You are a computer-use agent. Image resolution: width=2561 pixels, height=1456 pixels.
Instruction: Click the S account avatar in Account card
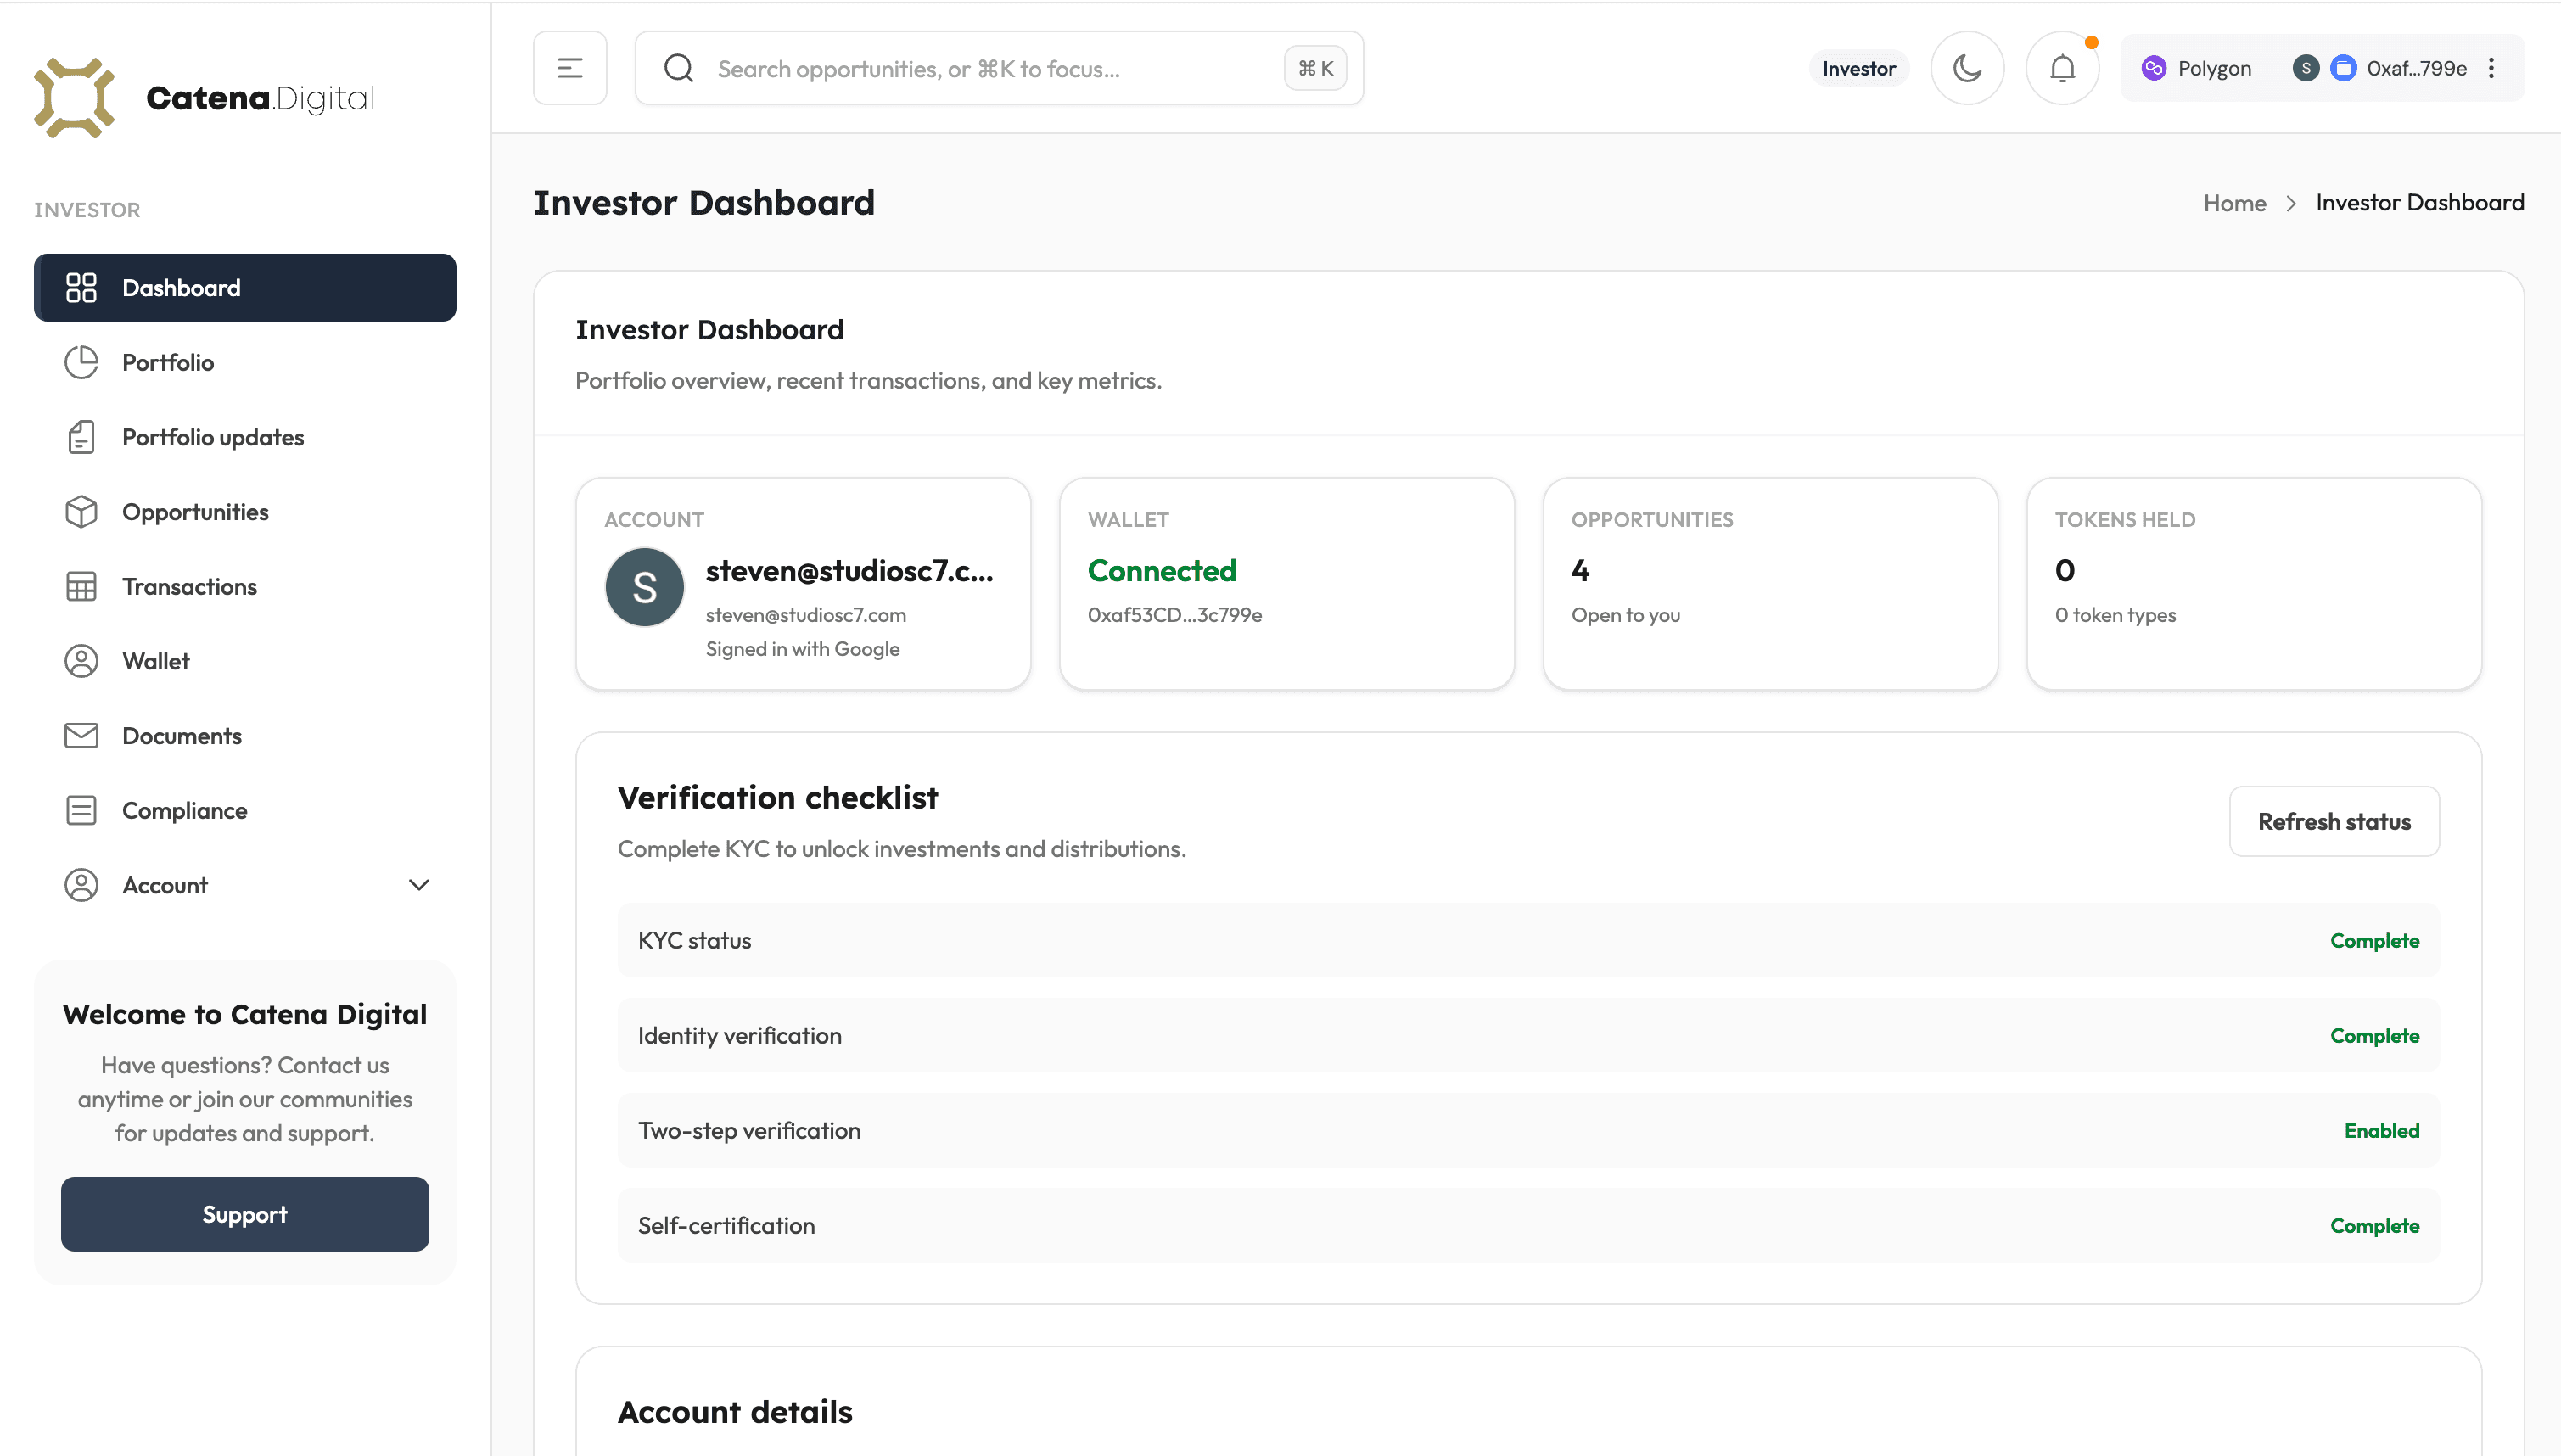coord(645,587)
